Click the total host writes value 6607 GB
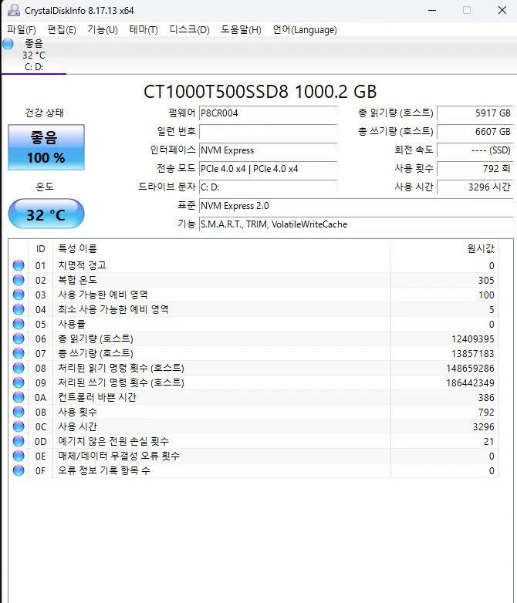517x603 pixels. pyautogui.click(x=475, y=132)
